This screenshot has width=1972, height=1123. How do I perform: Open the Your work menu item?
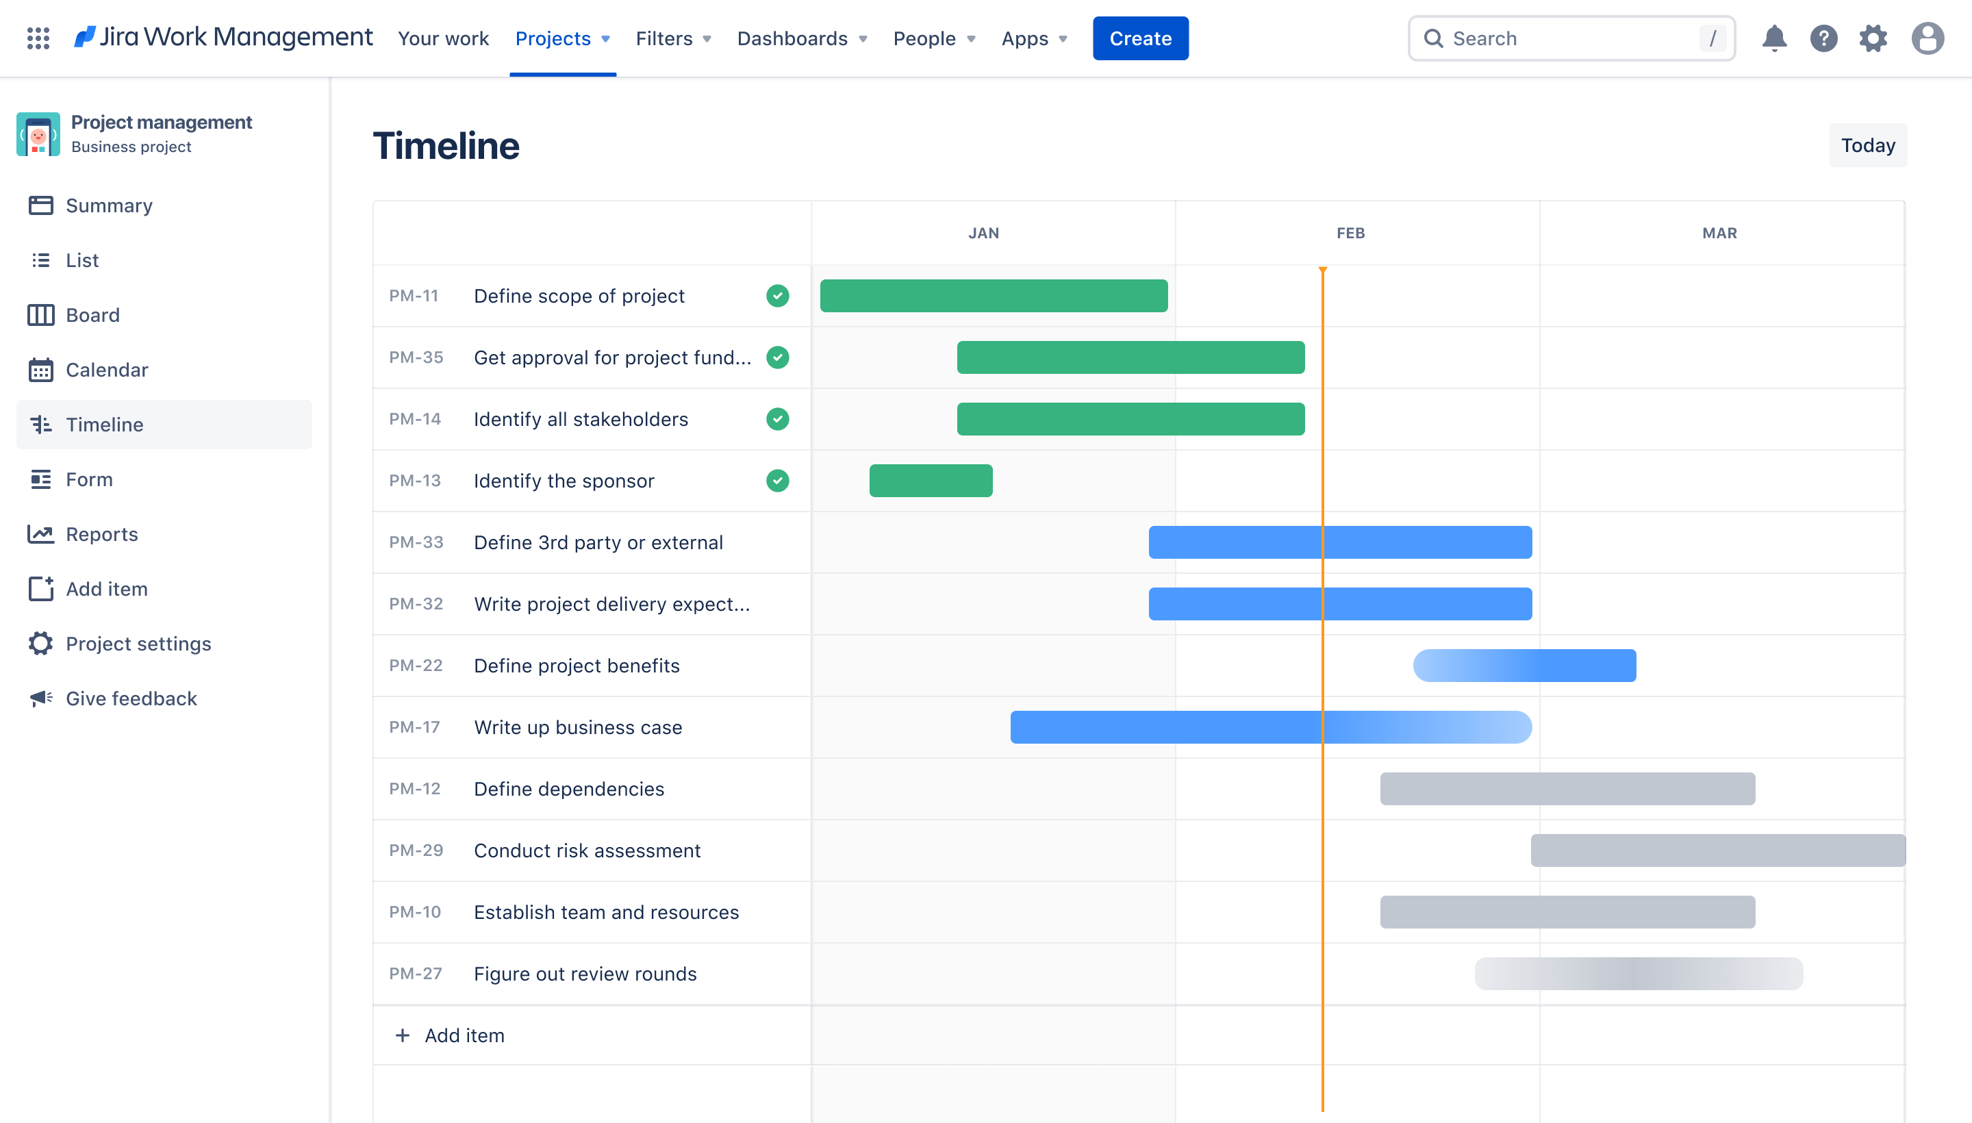click(443, 38)
